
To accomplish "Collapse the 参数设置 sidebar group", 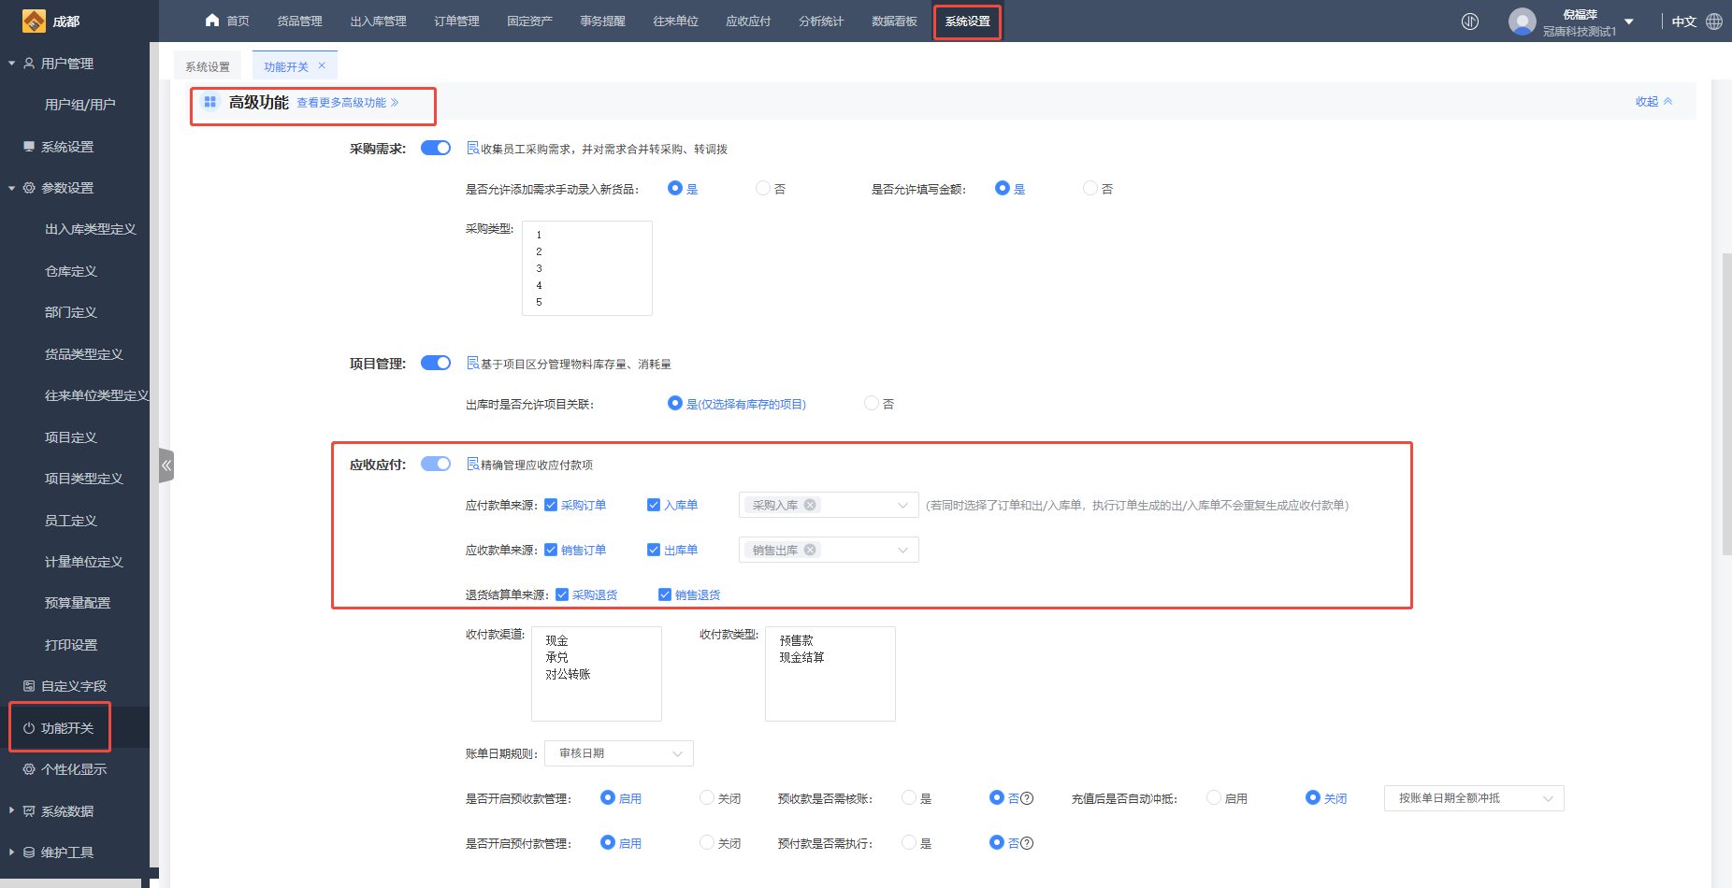I will (x=11, y=188).
